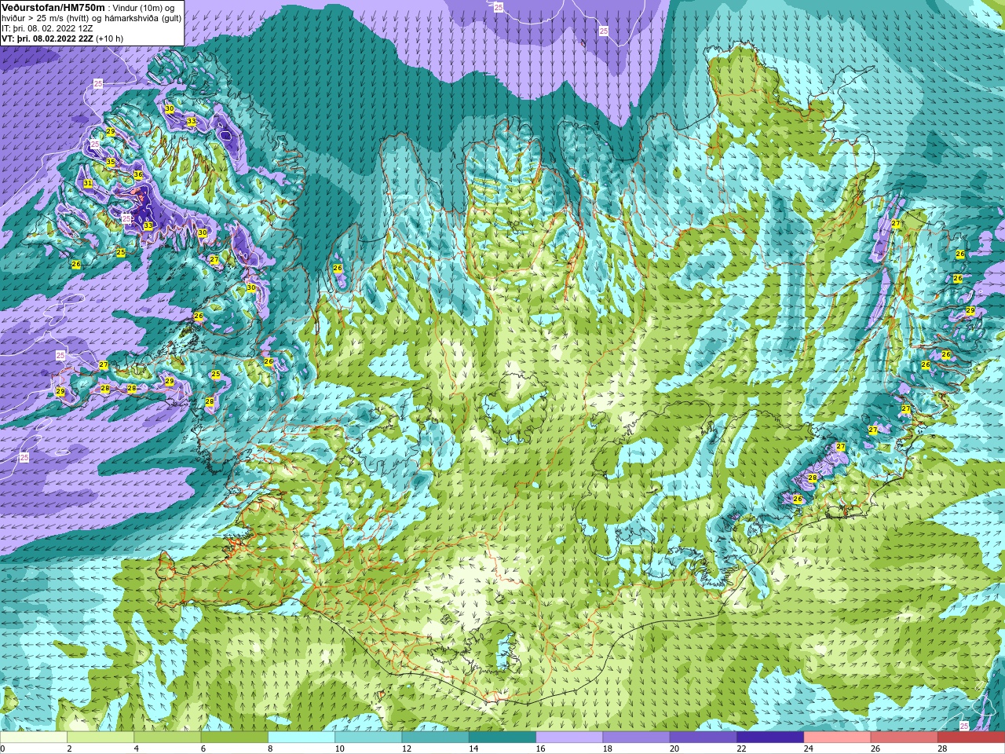
Task: Click legend tick label 16
Action: 540,749
